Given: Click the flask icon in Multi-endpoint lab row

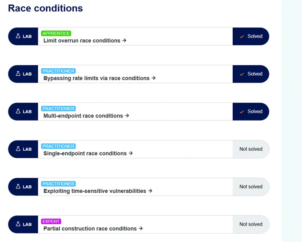Looking at the screenshot, I should click(18, 111).
